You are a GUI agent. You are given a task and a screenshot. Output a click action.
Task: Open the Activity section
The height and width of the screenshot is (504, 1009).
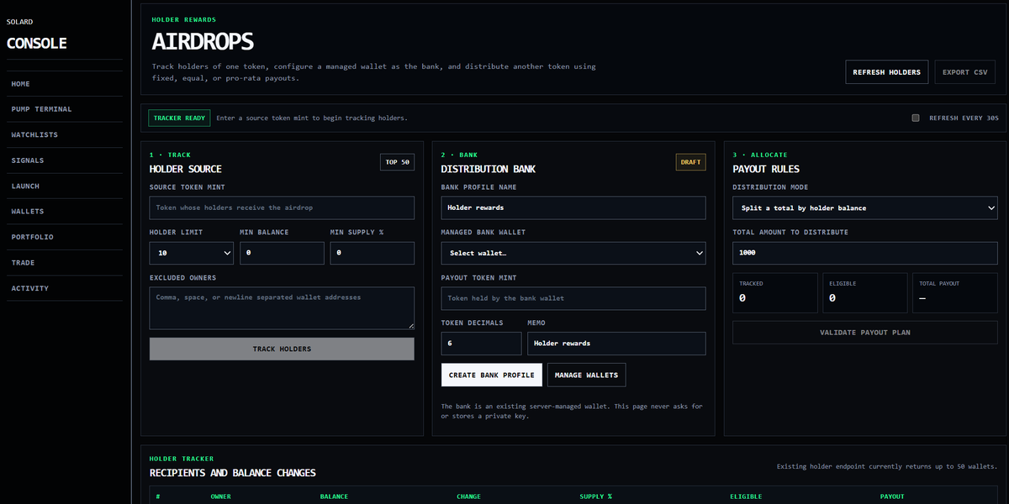(65, 289)
